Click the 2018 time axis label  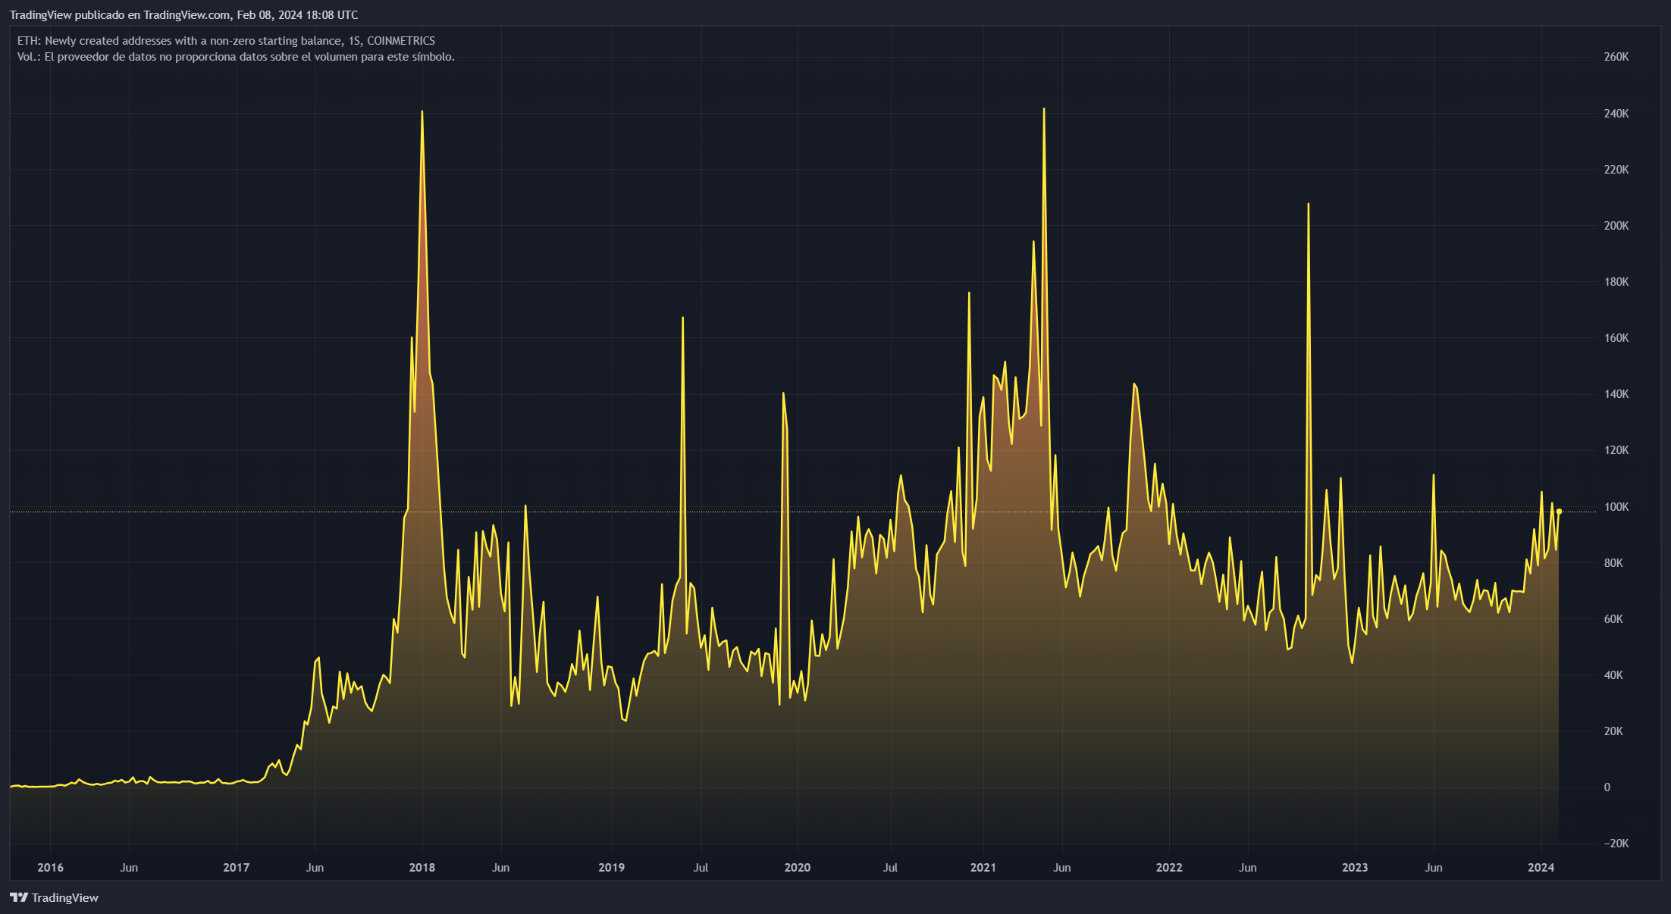coord(422,868)
